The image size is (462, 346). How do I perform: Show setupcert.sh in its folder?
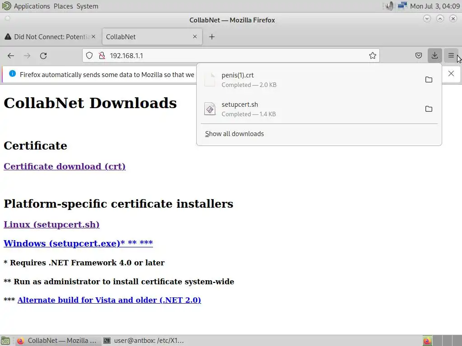(429, 109)
